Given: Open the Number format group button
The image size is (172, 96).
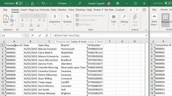Looking at the screenshot, I should (67, 19).
